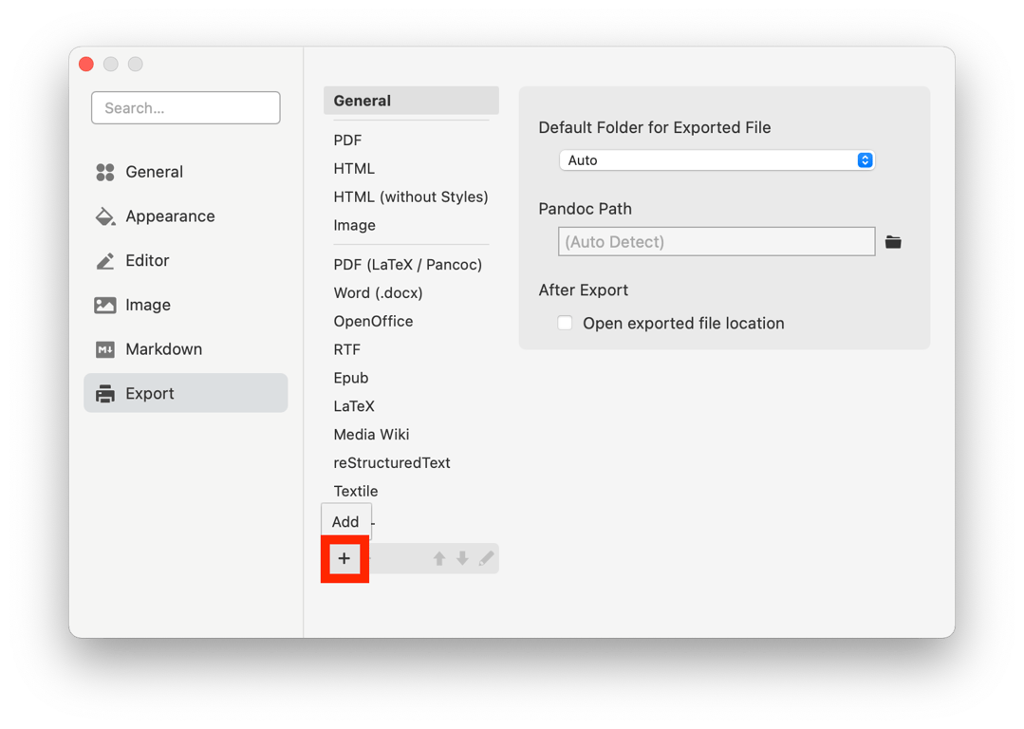Expand the Default Folder Auto dropdown
Viewport: 1024px width, 729px height.
pos(717,160)
